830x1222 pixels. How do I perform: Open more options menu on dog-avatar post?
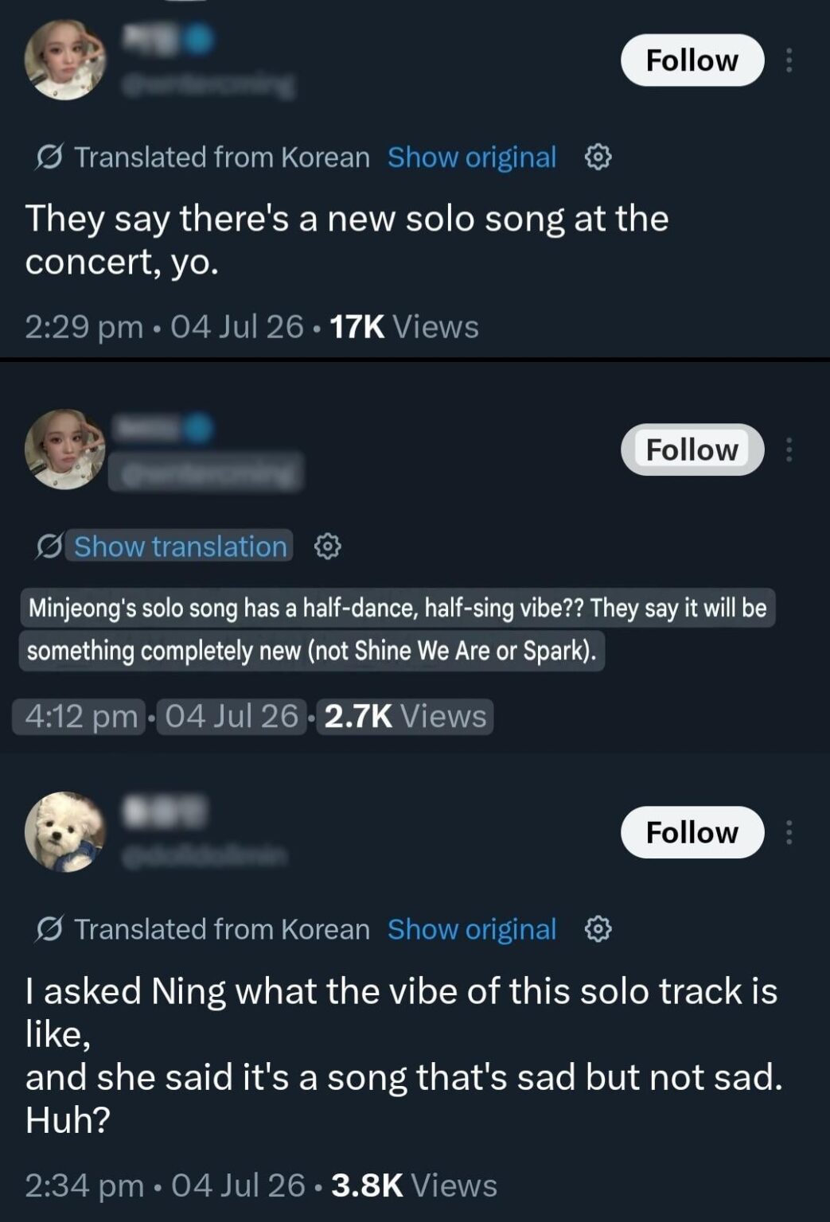click(x=789, y=832)
